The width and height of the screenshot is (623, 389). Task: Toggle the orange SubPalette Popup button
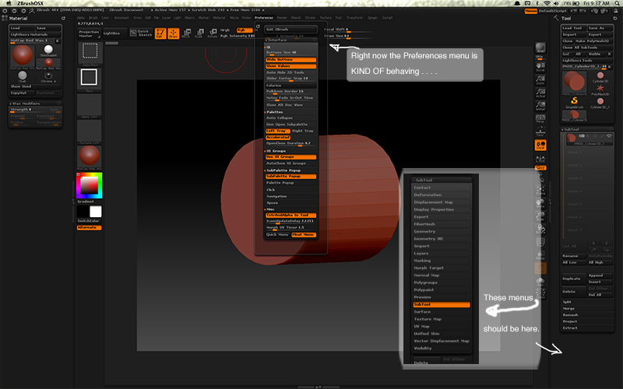pos(290,177)
